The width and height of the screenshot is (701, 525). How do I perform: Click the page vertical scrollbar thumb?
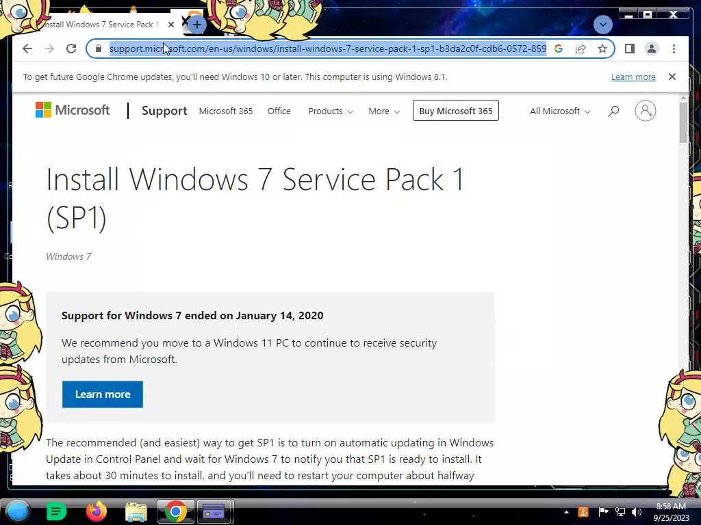coord(683,122)
